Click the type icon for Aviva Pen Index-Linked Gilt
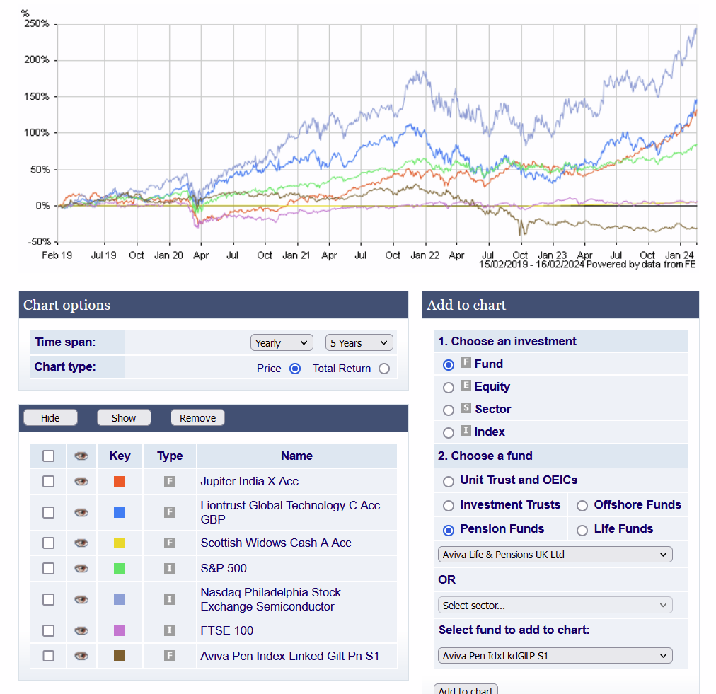 point(169,656)
